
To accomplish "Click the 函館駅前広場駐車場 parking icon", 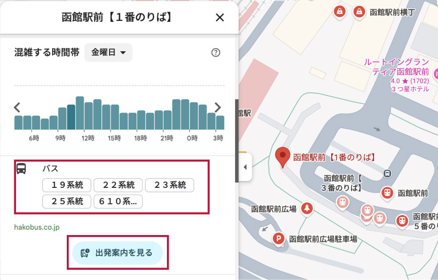I will pos(279,239).
